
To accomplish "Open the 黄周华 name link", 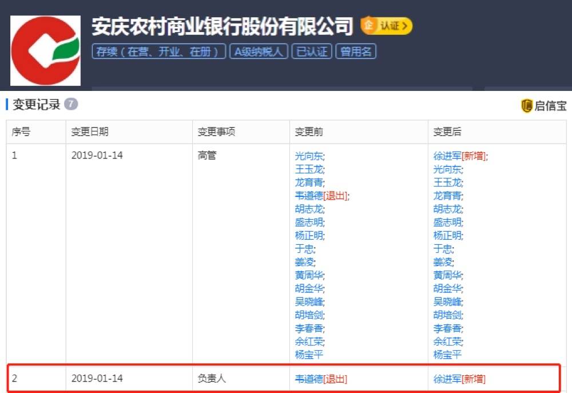I will pyautogui.click(x=310, y=275).
